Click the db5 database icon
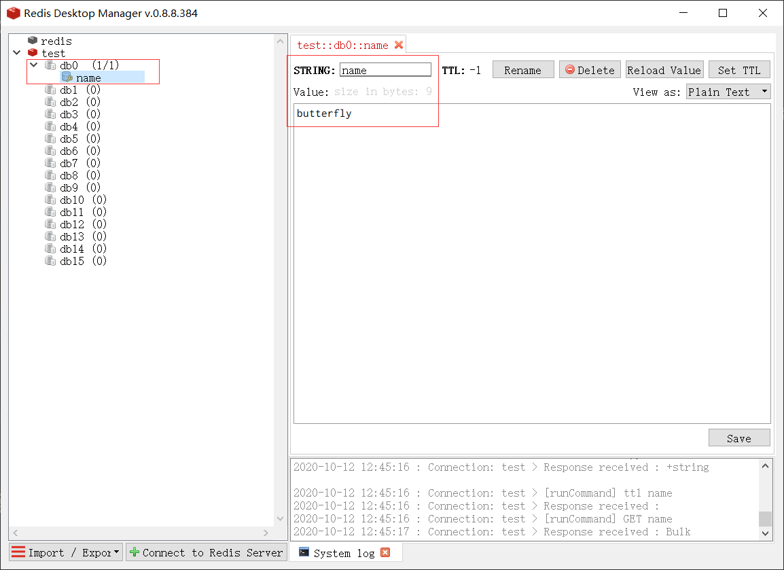This screenshot has height=570, width=784. click(x=50, y=138)
